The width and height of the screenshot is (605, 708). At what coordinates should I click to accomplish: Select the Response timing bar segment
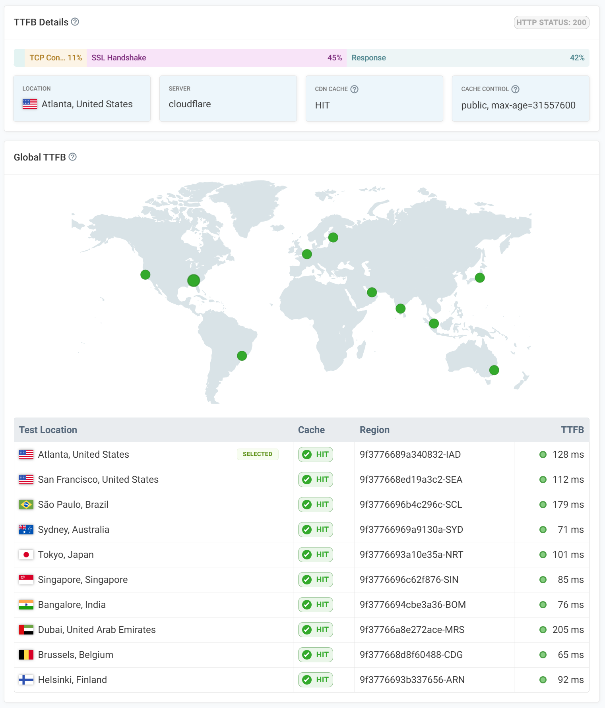[x=468, y=58]
